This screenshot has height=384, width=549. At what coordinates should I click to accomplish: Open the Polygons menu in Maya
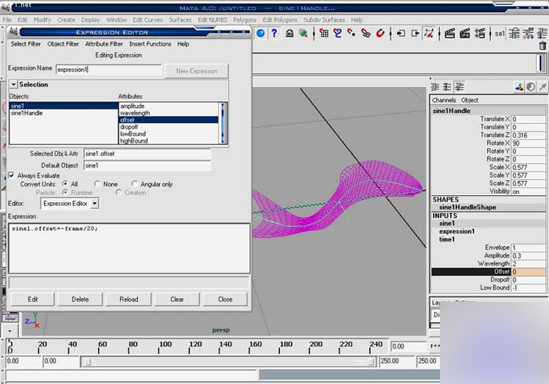245,20
